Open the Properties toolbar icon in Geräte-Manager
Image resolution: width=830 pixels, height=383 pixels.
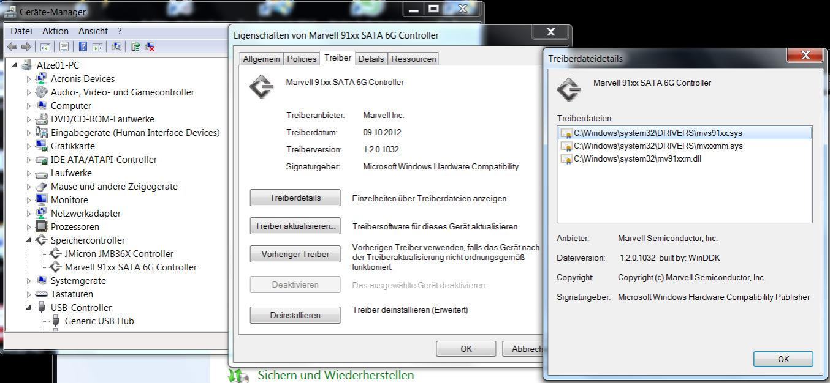[x=64, y=46]
